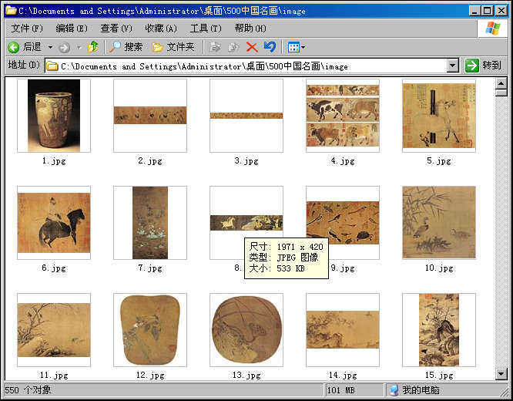Click the 15.jpg file name label
Screen dimensions: 513x401
pyautogui.click(x=439, y=375)
